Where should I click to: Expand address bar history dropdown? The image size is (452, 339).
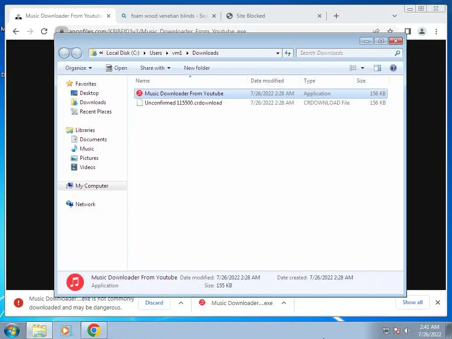278,53
